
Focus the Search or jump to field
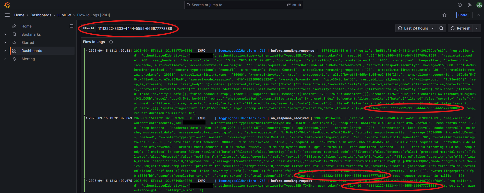click(x=244, y=5)
